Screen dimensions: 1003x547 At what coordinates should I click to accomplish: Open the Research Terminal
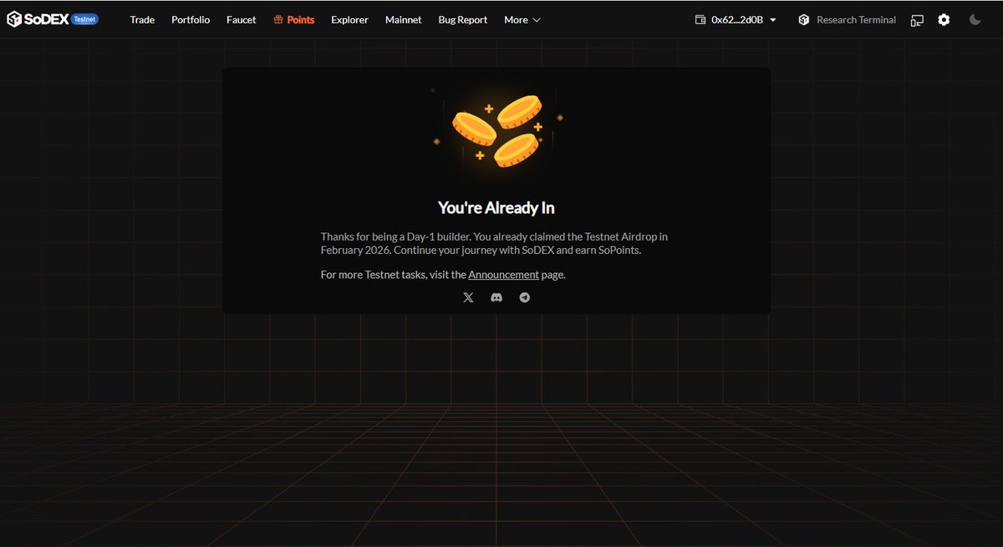pyautogui.click(x=847, y=19)
